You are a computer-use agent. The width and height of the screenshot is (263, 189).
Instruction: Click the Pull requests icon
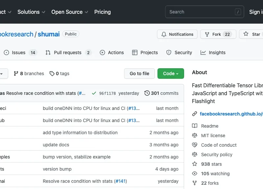pyautogui.click(x=48, y=52)
